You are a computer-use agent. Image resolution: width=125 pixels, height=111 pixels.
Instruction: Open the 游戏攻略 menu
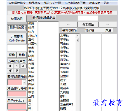(94, 3)
